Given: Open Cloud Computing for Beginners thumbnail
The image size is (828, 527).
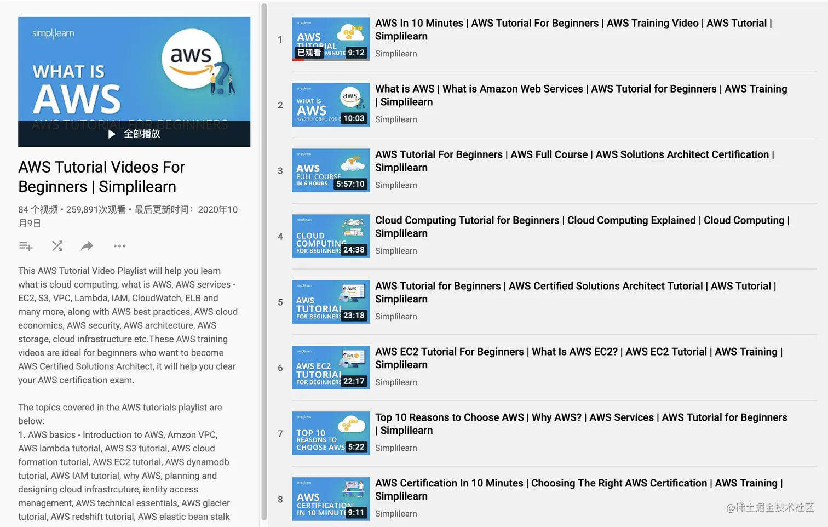Looking at the screenshot, I should [331, 236].
